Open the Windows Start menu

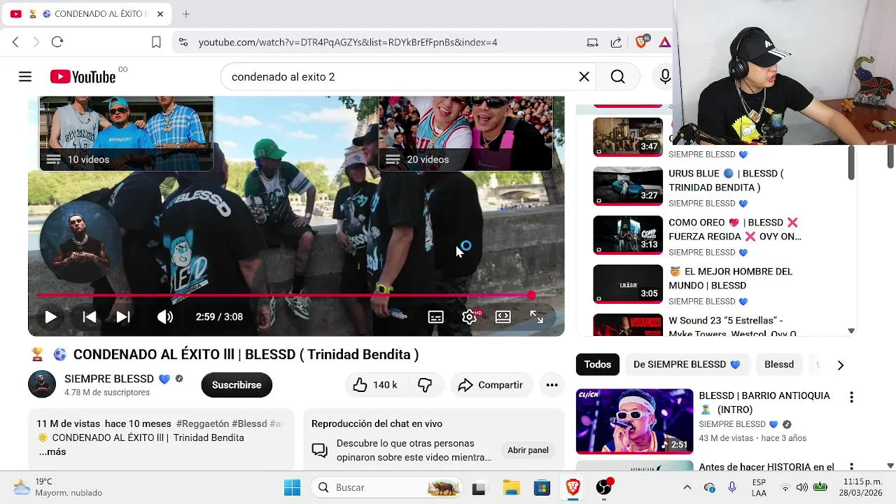coord(292,487)
